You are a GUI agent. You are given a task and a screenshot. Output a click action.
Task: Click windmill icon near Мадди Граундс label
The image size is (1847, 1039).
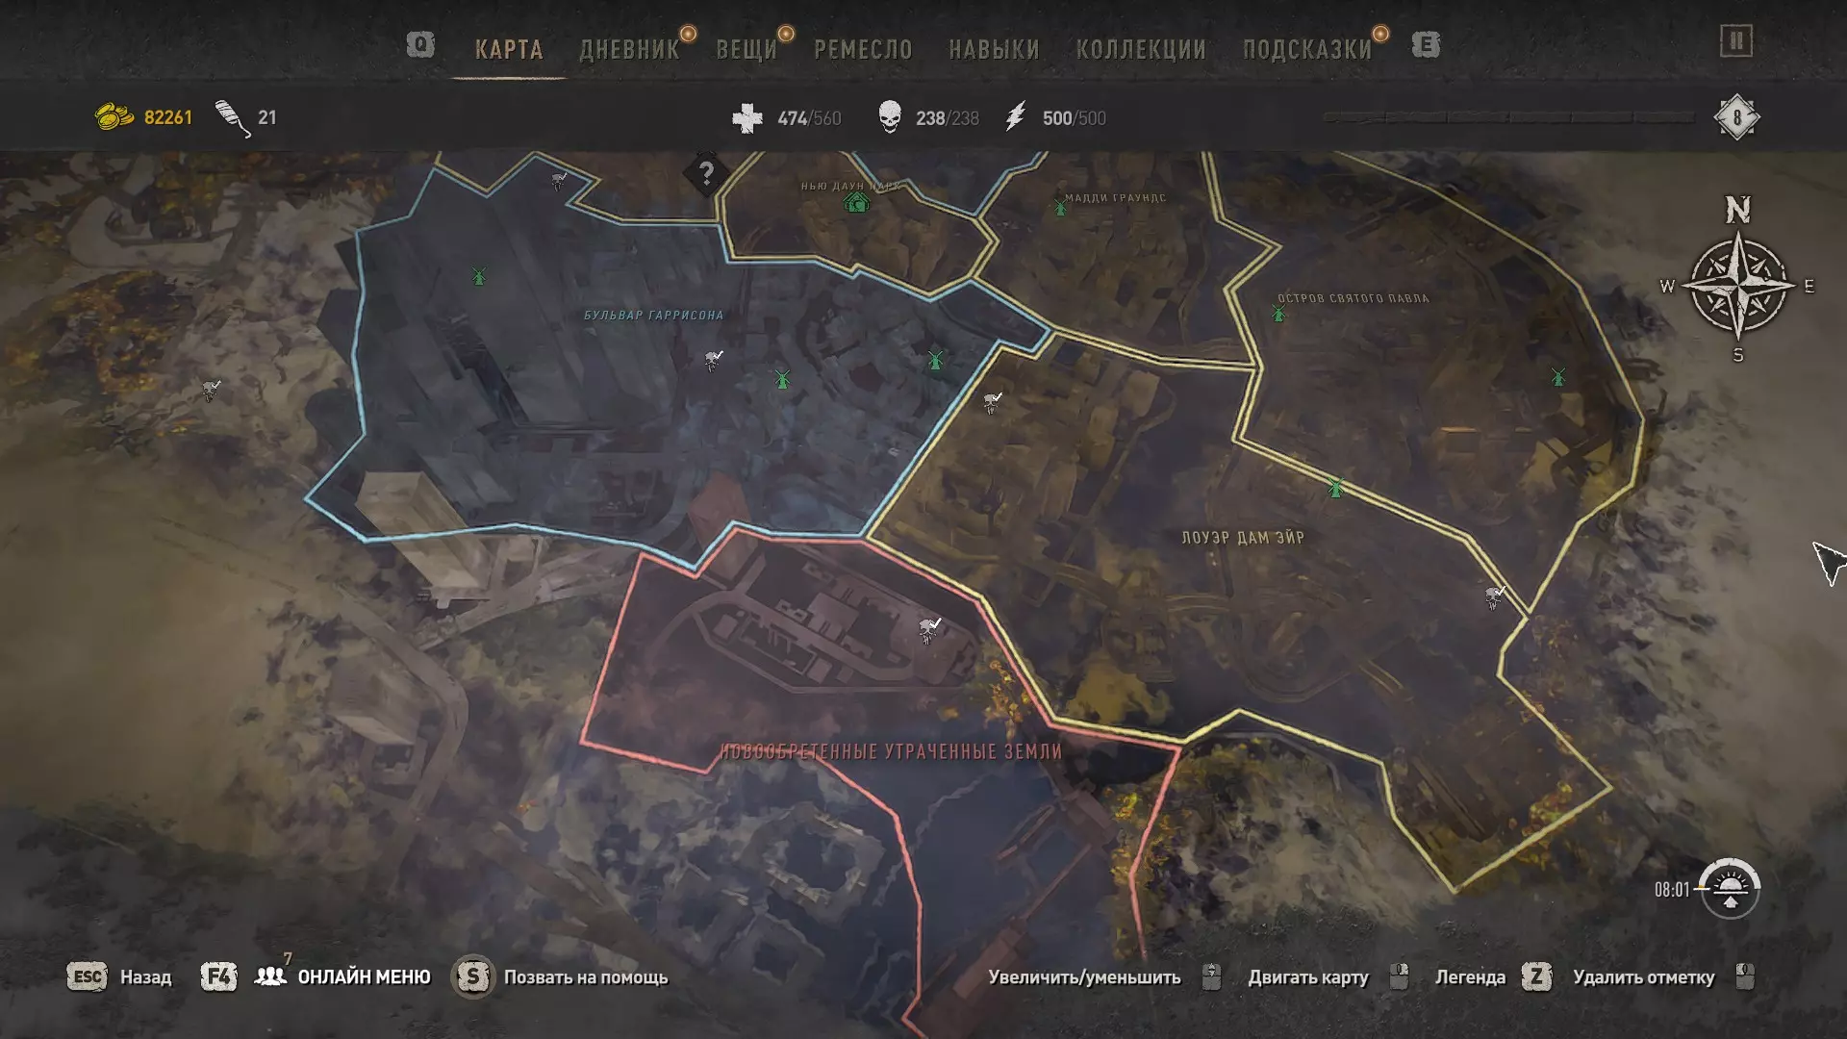(1060, 207)
